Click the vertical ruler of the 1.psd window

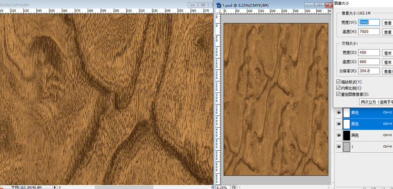click(218, 99)
